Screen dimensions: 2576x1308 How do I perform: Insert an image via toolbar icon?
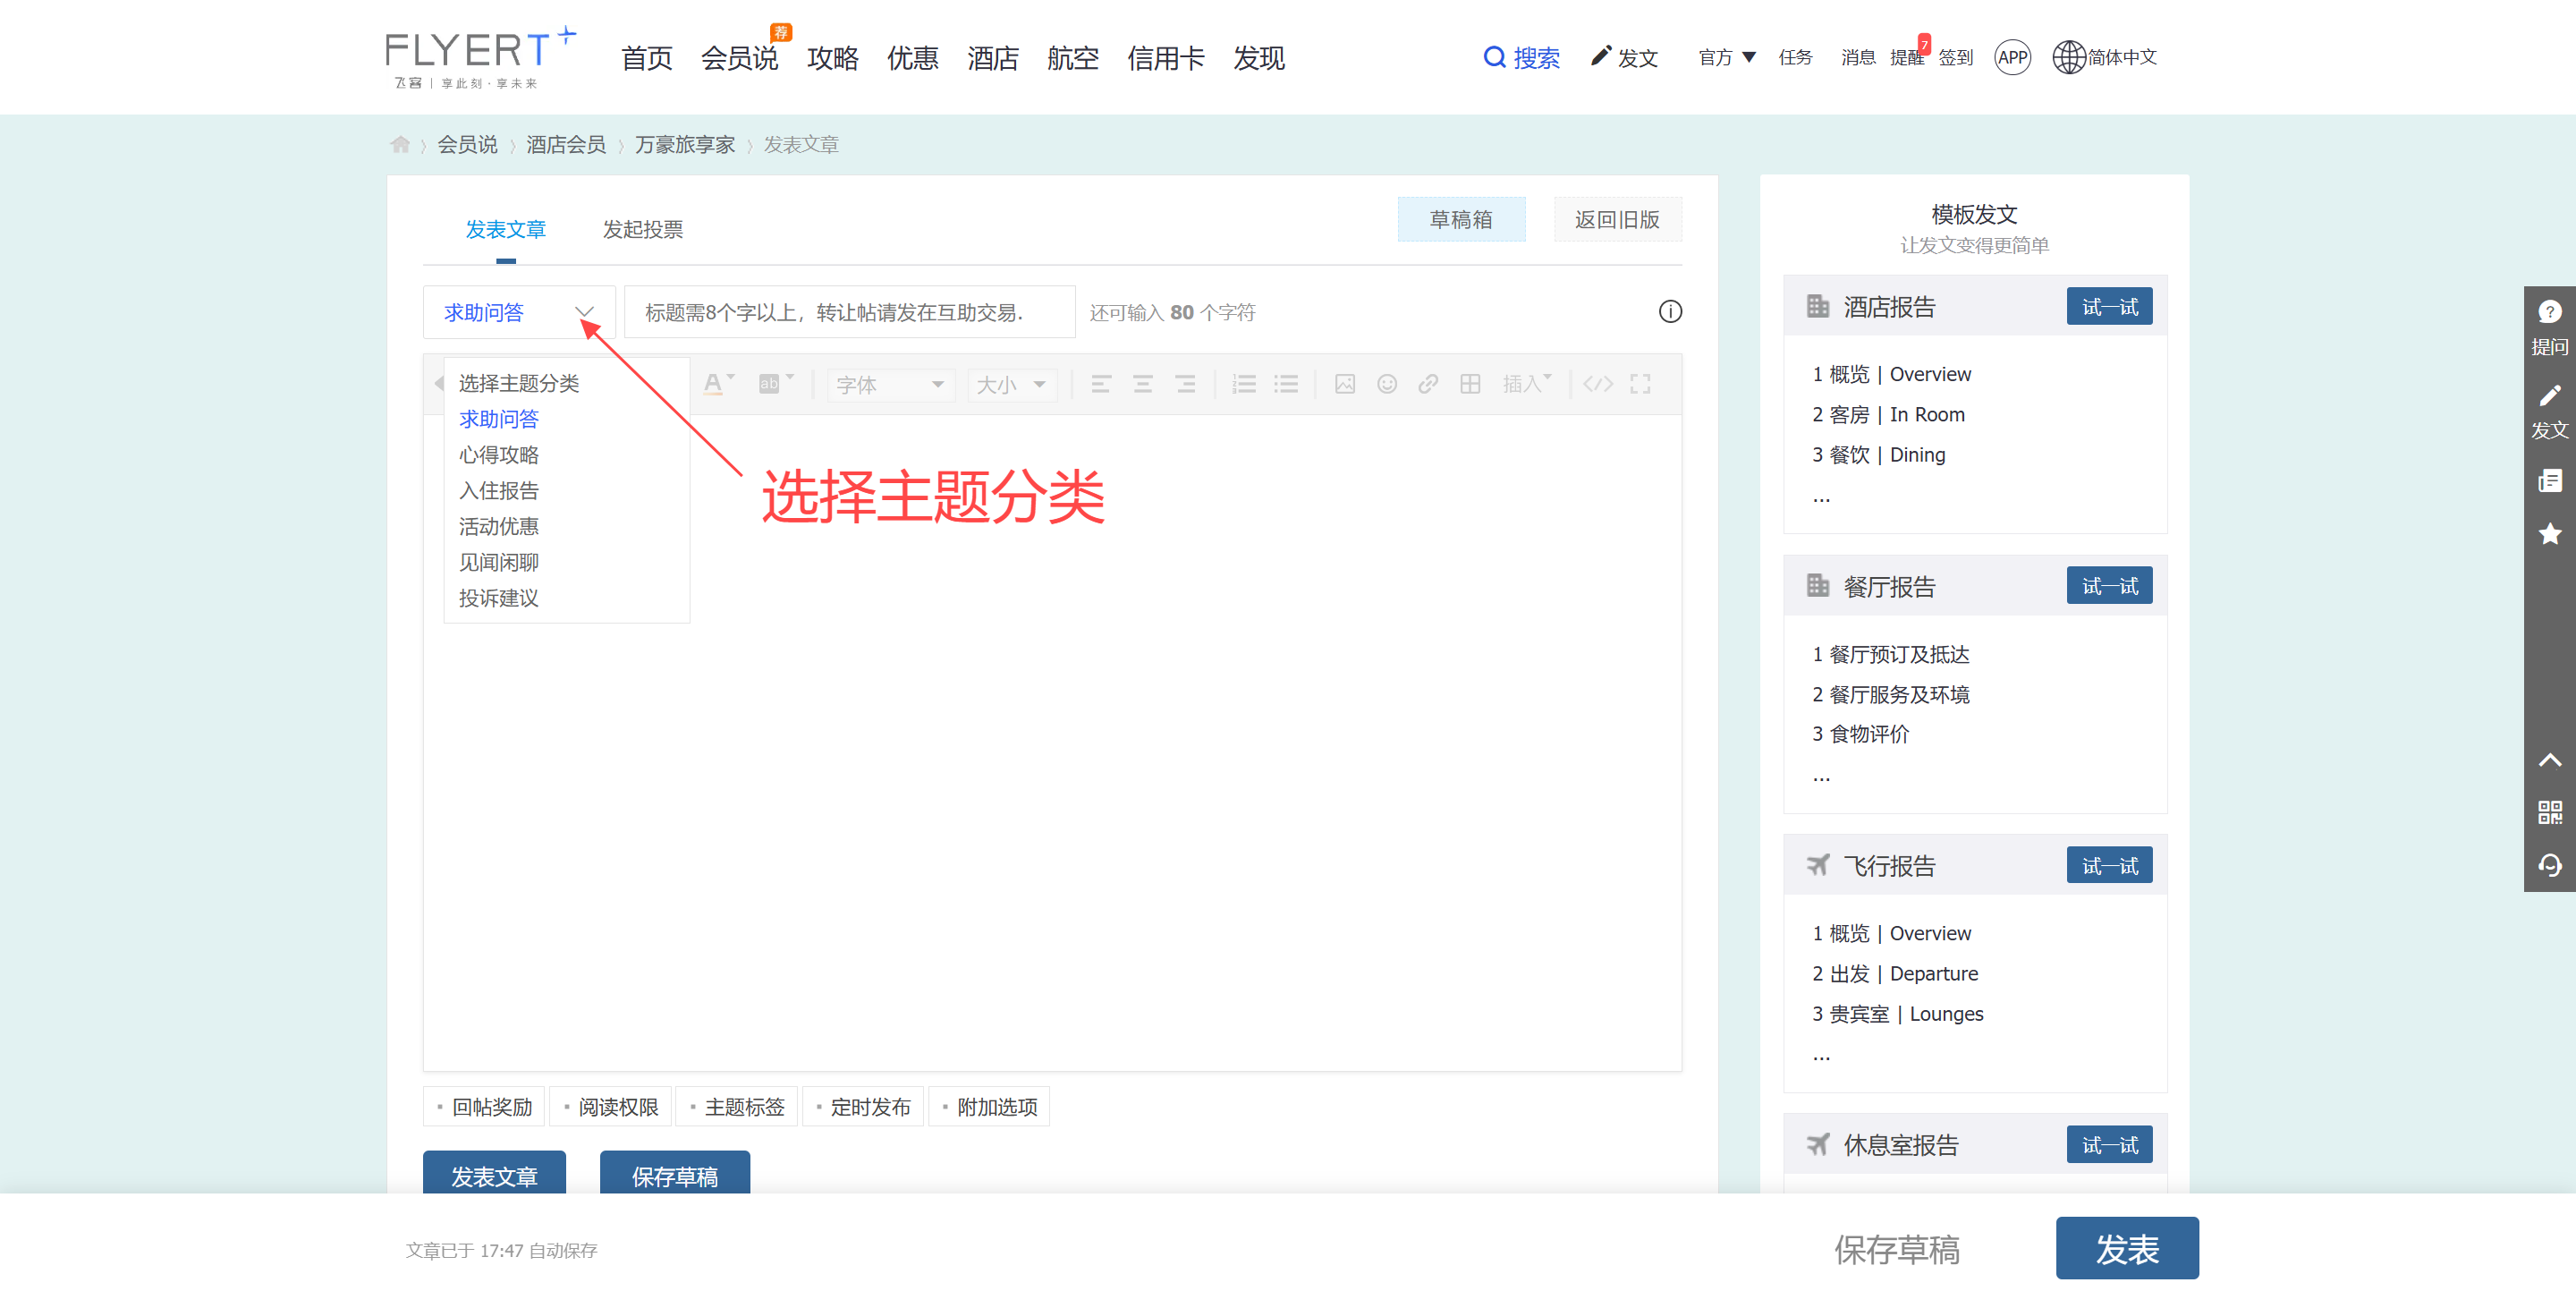pyautogui.click(x=1345, y=384)
